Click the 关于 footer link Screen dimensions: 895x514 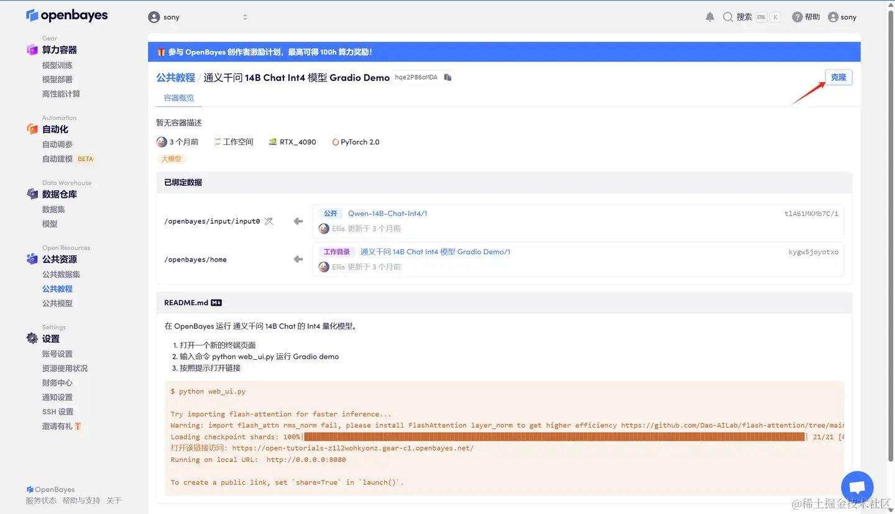(114, 500)
